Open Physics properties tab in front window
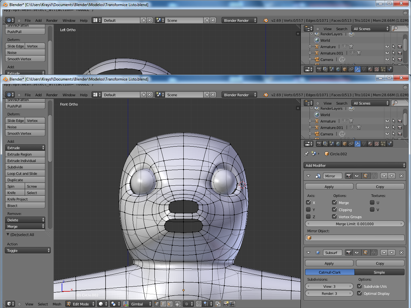Screen dimensions: 411x308 (x=389, y=144)
